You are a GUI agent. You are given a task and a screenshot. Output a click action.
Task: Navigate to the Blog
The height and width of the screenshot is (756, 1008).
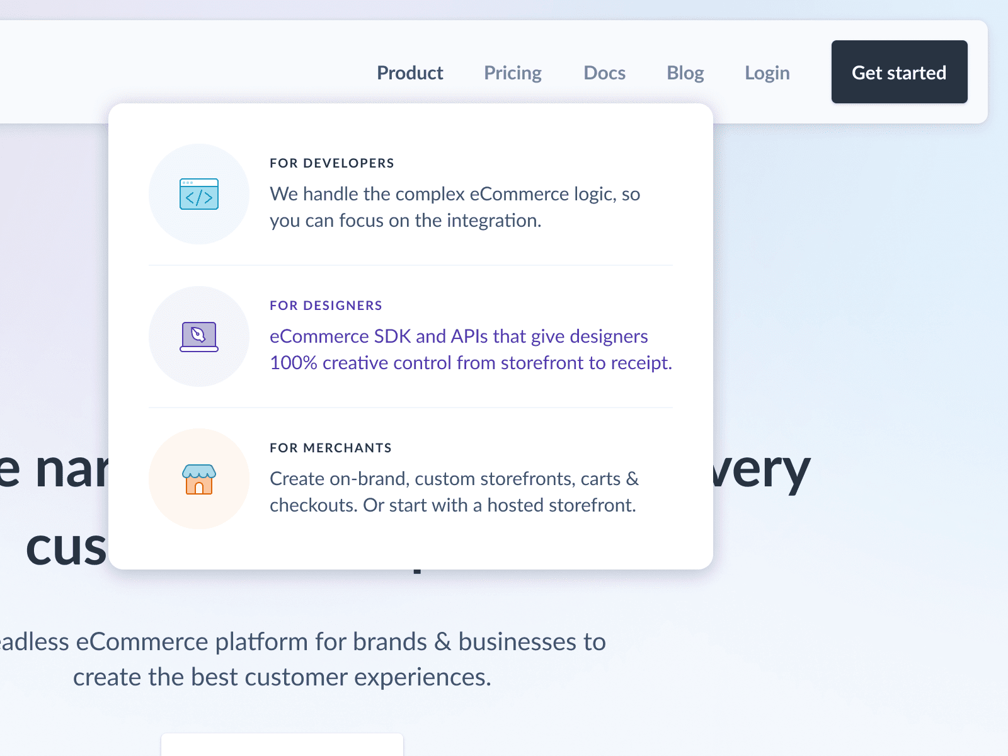click(x=685, y=72)
